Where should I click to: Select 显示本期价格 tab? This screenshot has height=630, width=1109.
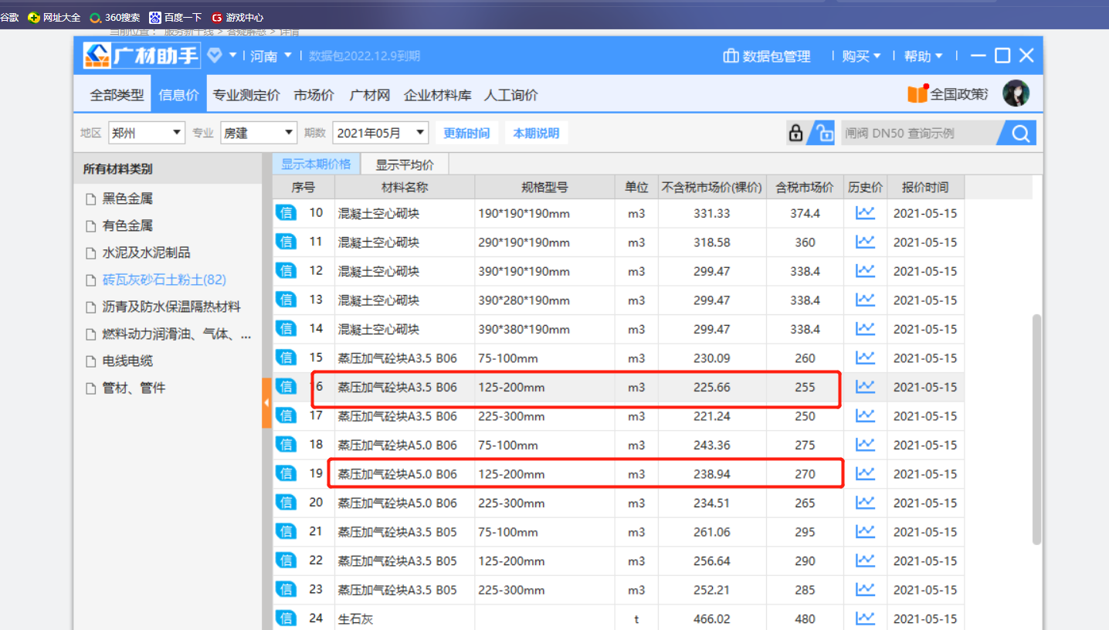pos(316,164)
